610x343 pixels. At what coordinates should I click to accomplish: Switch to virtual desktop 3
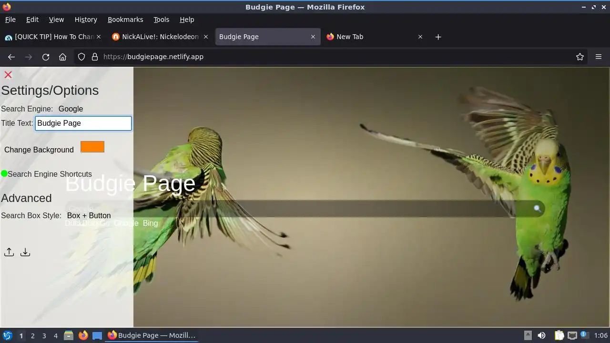[x=44, y=336]
